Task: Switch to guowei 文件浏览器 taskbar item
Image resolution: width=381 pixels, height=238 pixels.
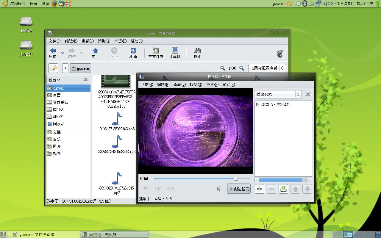Action: [44, 234]
